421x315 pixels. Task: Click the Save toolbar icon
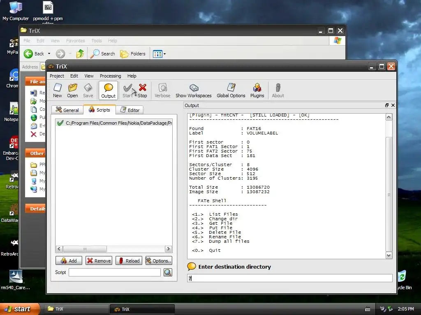click(x=88, y=91)
